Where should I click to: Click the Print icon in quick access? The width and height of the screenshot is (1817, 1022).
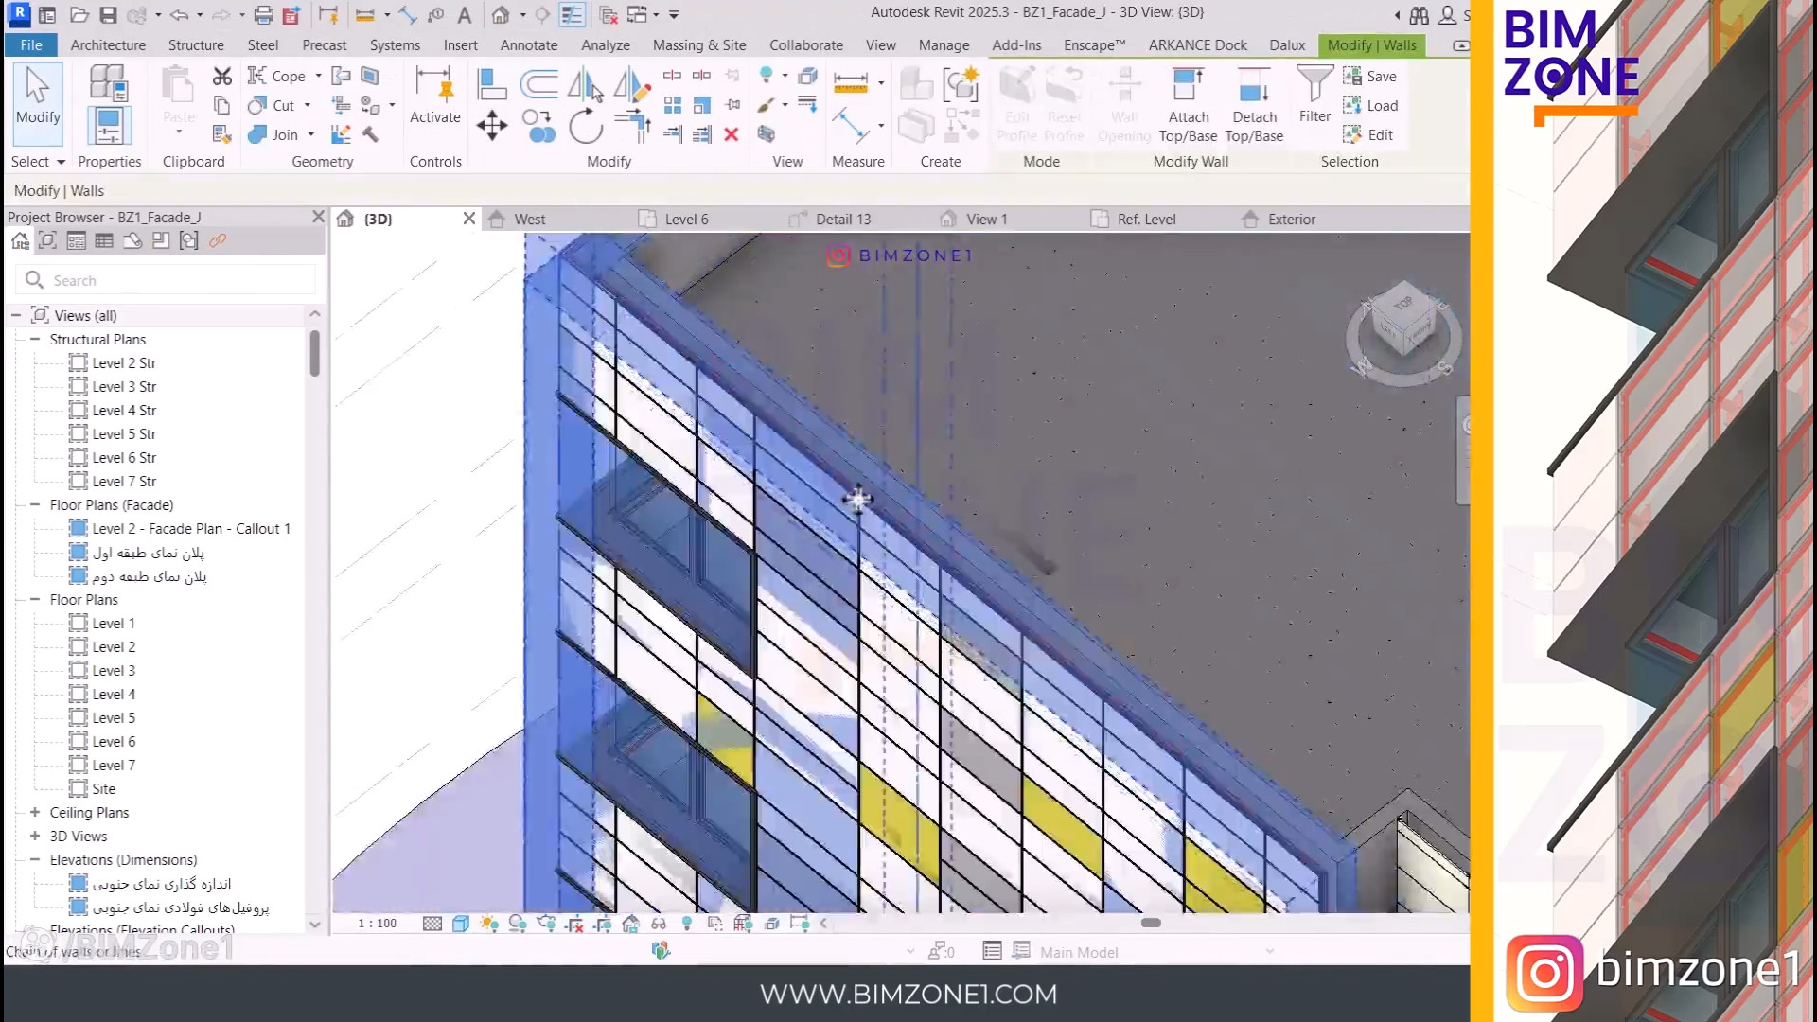coord(263,14)
